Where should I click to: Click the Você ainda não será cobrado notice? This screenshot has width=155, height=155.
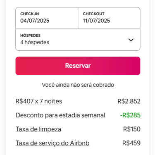coord(78,85)
